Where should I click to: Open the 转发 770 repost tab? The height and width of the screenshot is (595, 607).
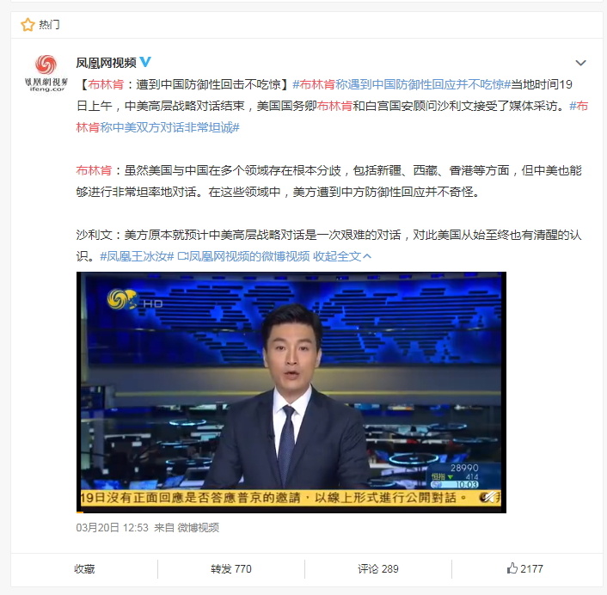pyautogui.click(x=231, y=568)
